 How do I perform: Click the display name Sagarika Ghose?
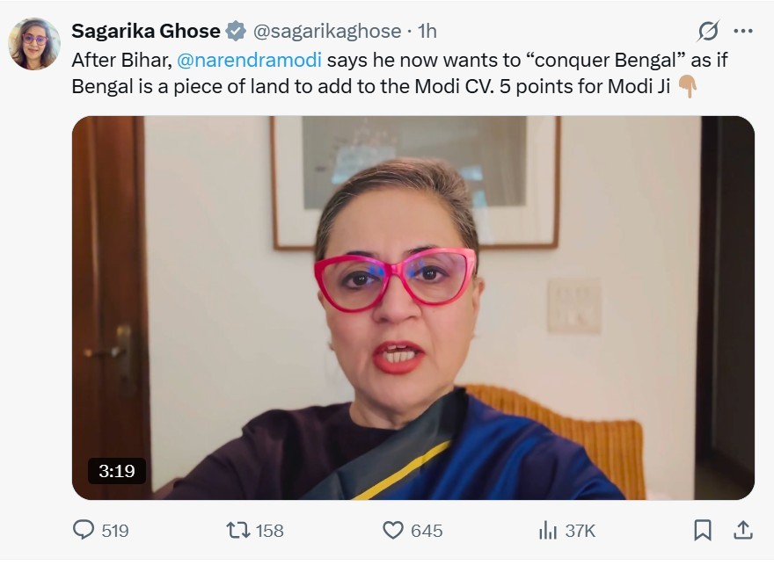click(146, 31)
